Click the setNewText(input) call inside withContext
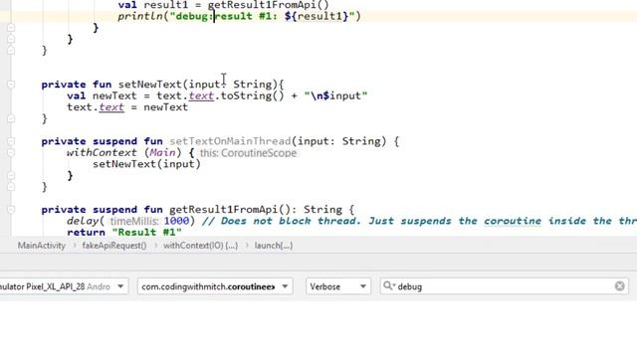The image size is (637, 358). 146,164
